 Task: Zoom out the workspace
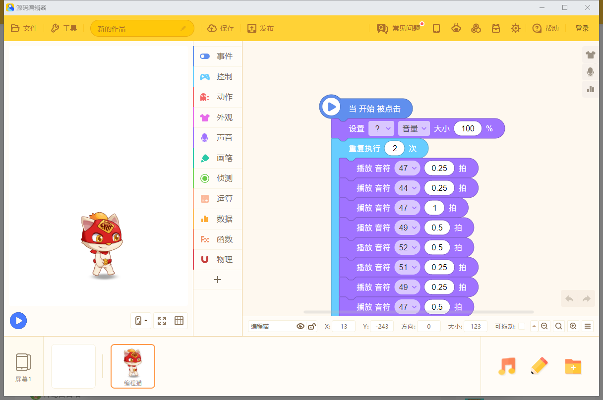coord(544,326)
